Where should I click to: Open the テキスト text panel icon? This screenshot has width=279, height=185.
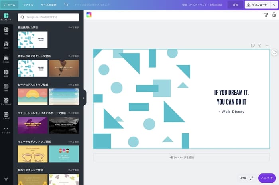(x=6, y=59)
